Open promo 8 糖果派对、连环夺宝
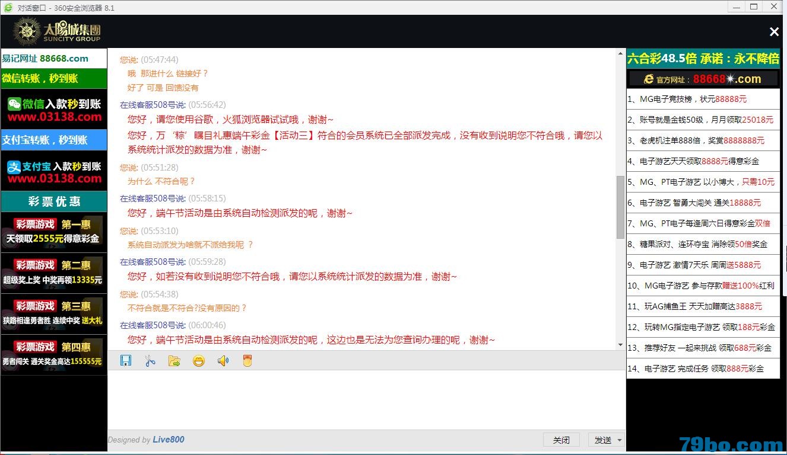 [x=703, y=244]
